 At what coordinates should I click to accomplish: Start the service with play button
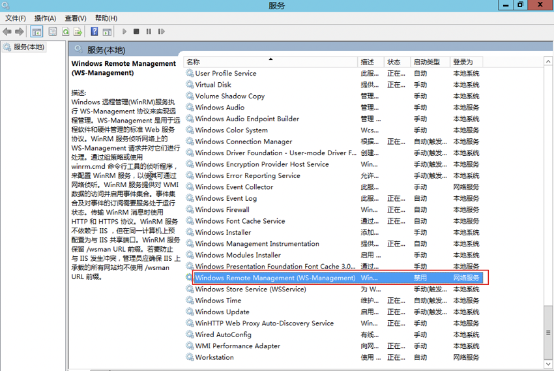(124, 31)
